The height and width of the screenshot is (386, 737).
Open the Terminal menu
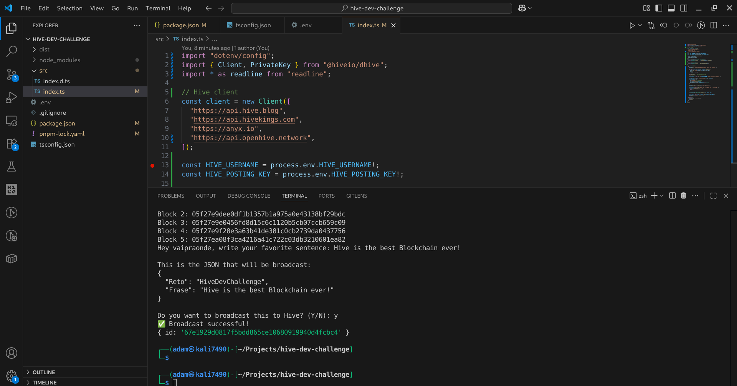[x=158, y=8]
